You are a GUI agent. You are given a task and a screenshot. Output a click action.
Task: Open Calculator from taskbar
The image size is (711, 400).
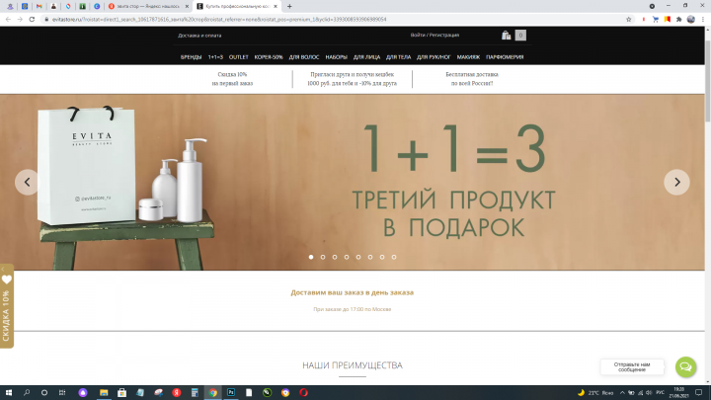click(x=195, y=393)
